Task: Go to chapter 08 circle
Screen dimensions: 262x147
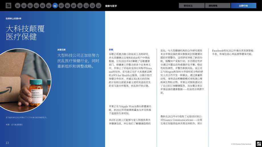Action: [x=67, y=6]
